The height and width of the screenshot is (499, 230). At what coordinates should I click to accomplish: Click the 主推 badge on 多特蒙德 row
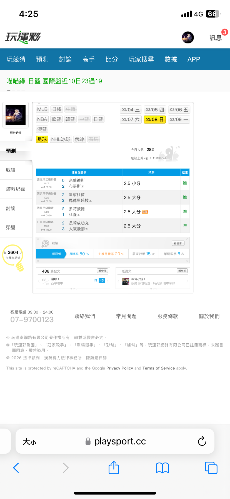tap(145, 212)
